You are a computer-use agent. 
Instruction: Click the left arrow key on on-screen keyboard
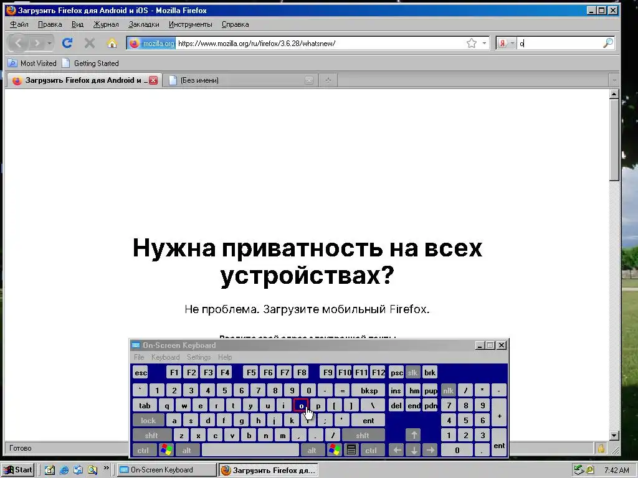click(x=397, y=451)
